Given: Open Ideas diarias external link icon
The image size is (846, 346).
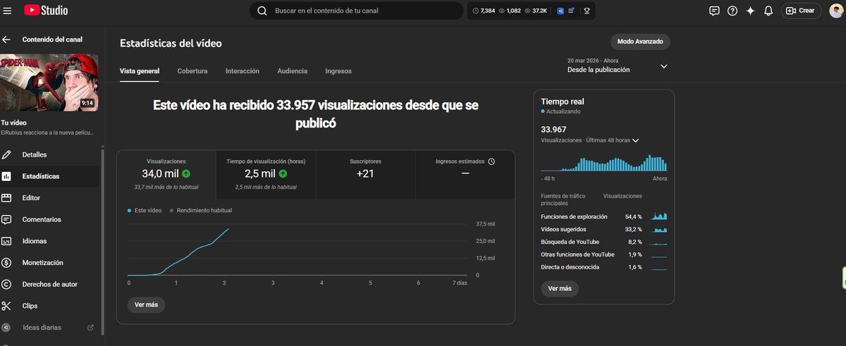Looking at the screenshot, I should tap(90, 328).
